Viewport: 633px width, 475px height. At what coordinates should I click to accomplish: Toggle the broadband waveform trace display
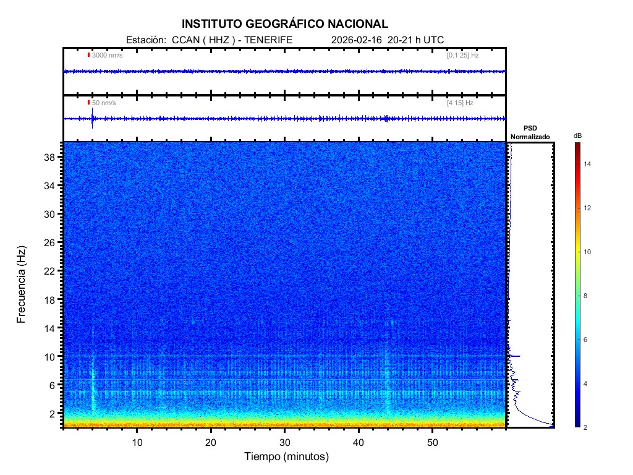coord(284,72)
